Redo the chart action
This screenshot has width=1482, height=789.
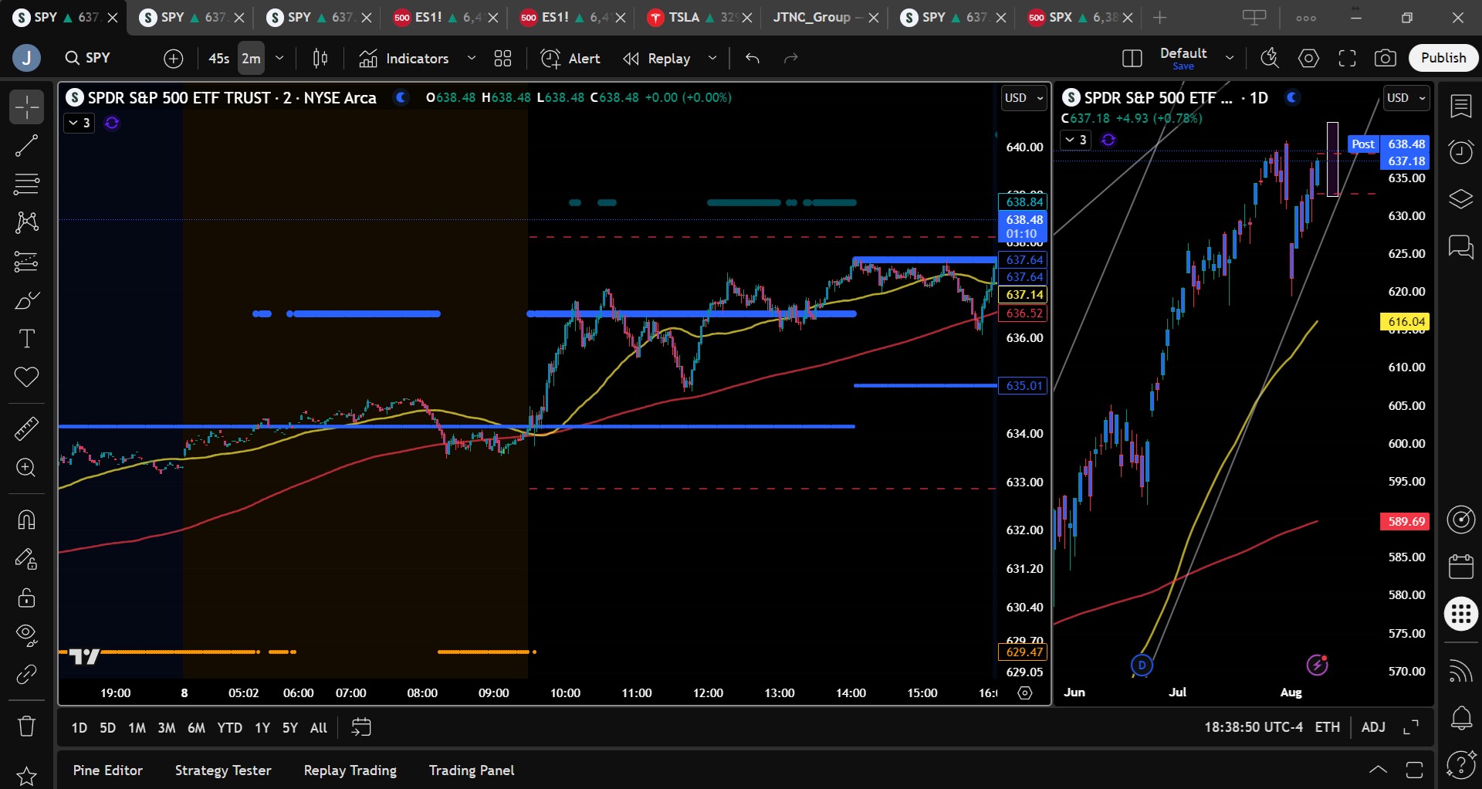pos(790,58)
